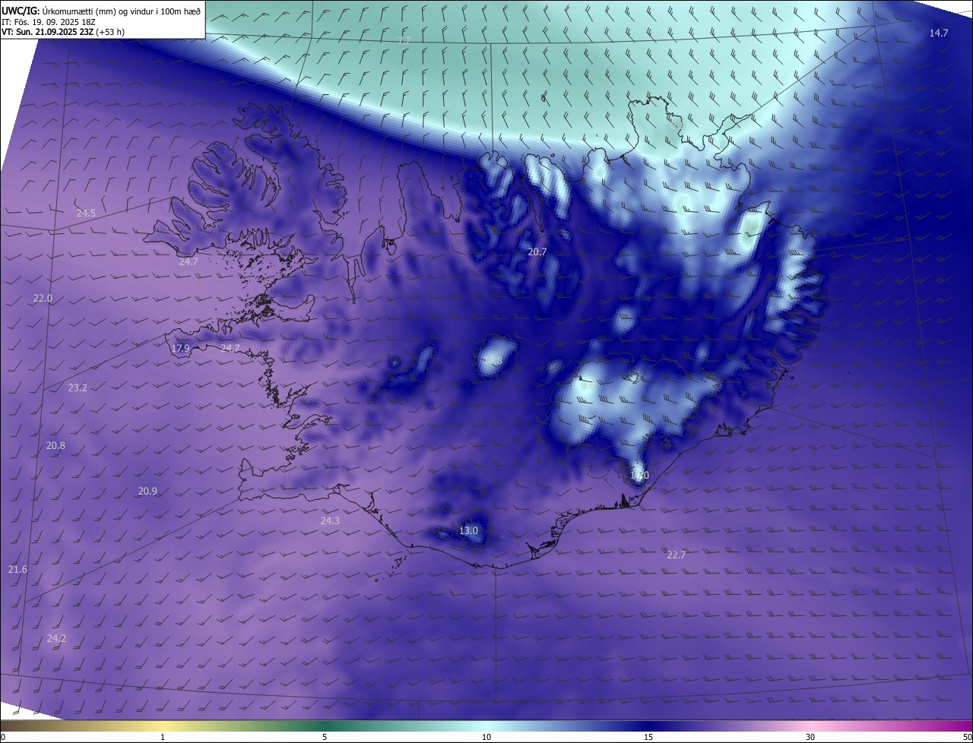
Task: Click the 20.7 value label
Action: pyautogui.click(x=537, y=251)
